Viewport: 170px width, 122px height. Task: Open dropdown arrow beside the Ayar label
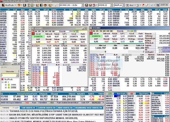tap(135, 5)
